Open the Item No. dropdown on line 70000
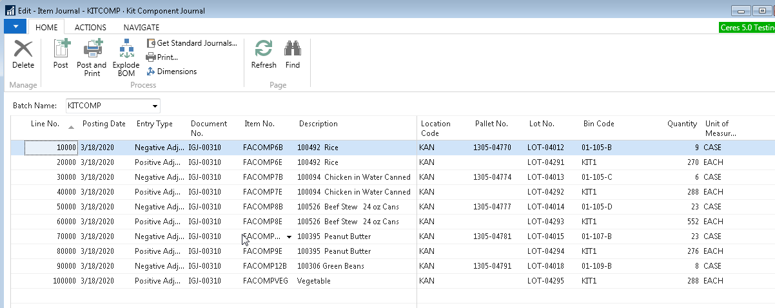Screen dimensions: 775x308 tap(289, 236)
